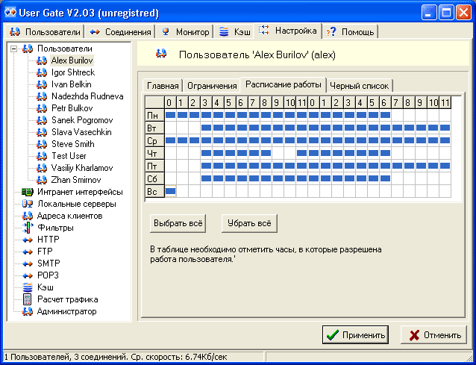Switch to the Монитор tab
This screenshot has width=476, height=365.
185,31
